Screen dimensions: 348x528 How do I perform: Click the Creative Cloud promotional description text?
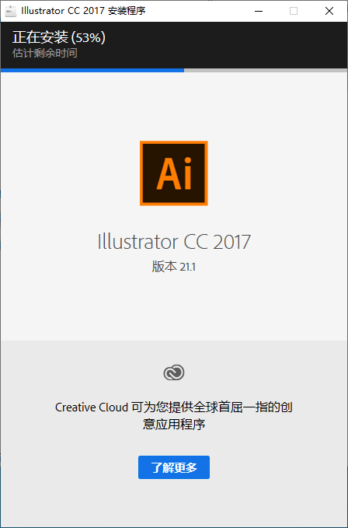pos(174,415)
